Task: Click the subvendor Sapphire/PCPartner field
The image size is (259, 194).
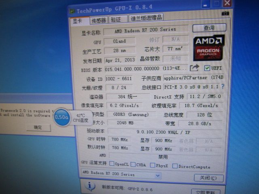Action: point(193,78)
